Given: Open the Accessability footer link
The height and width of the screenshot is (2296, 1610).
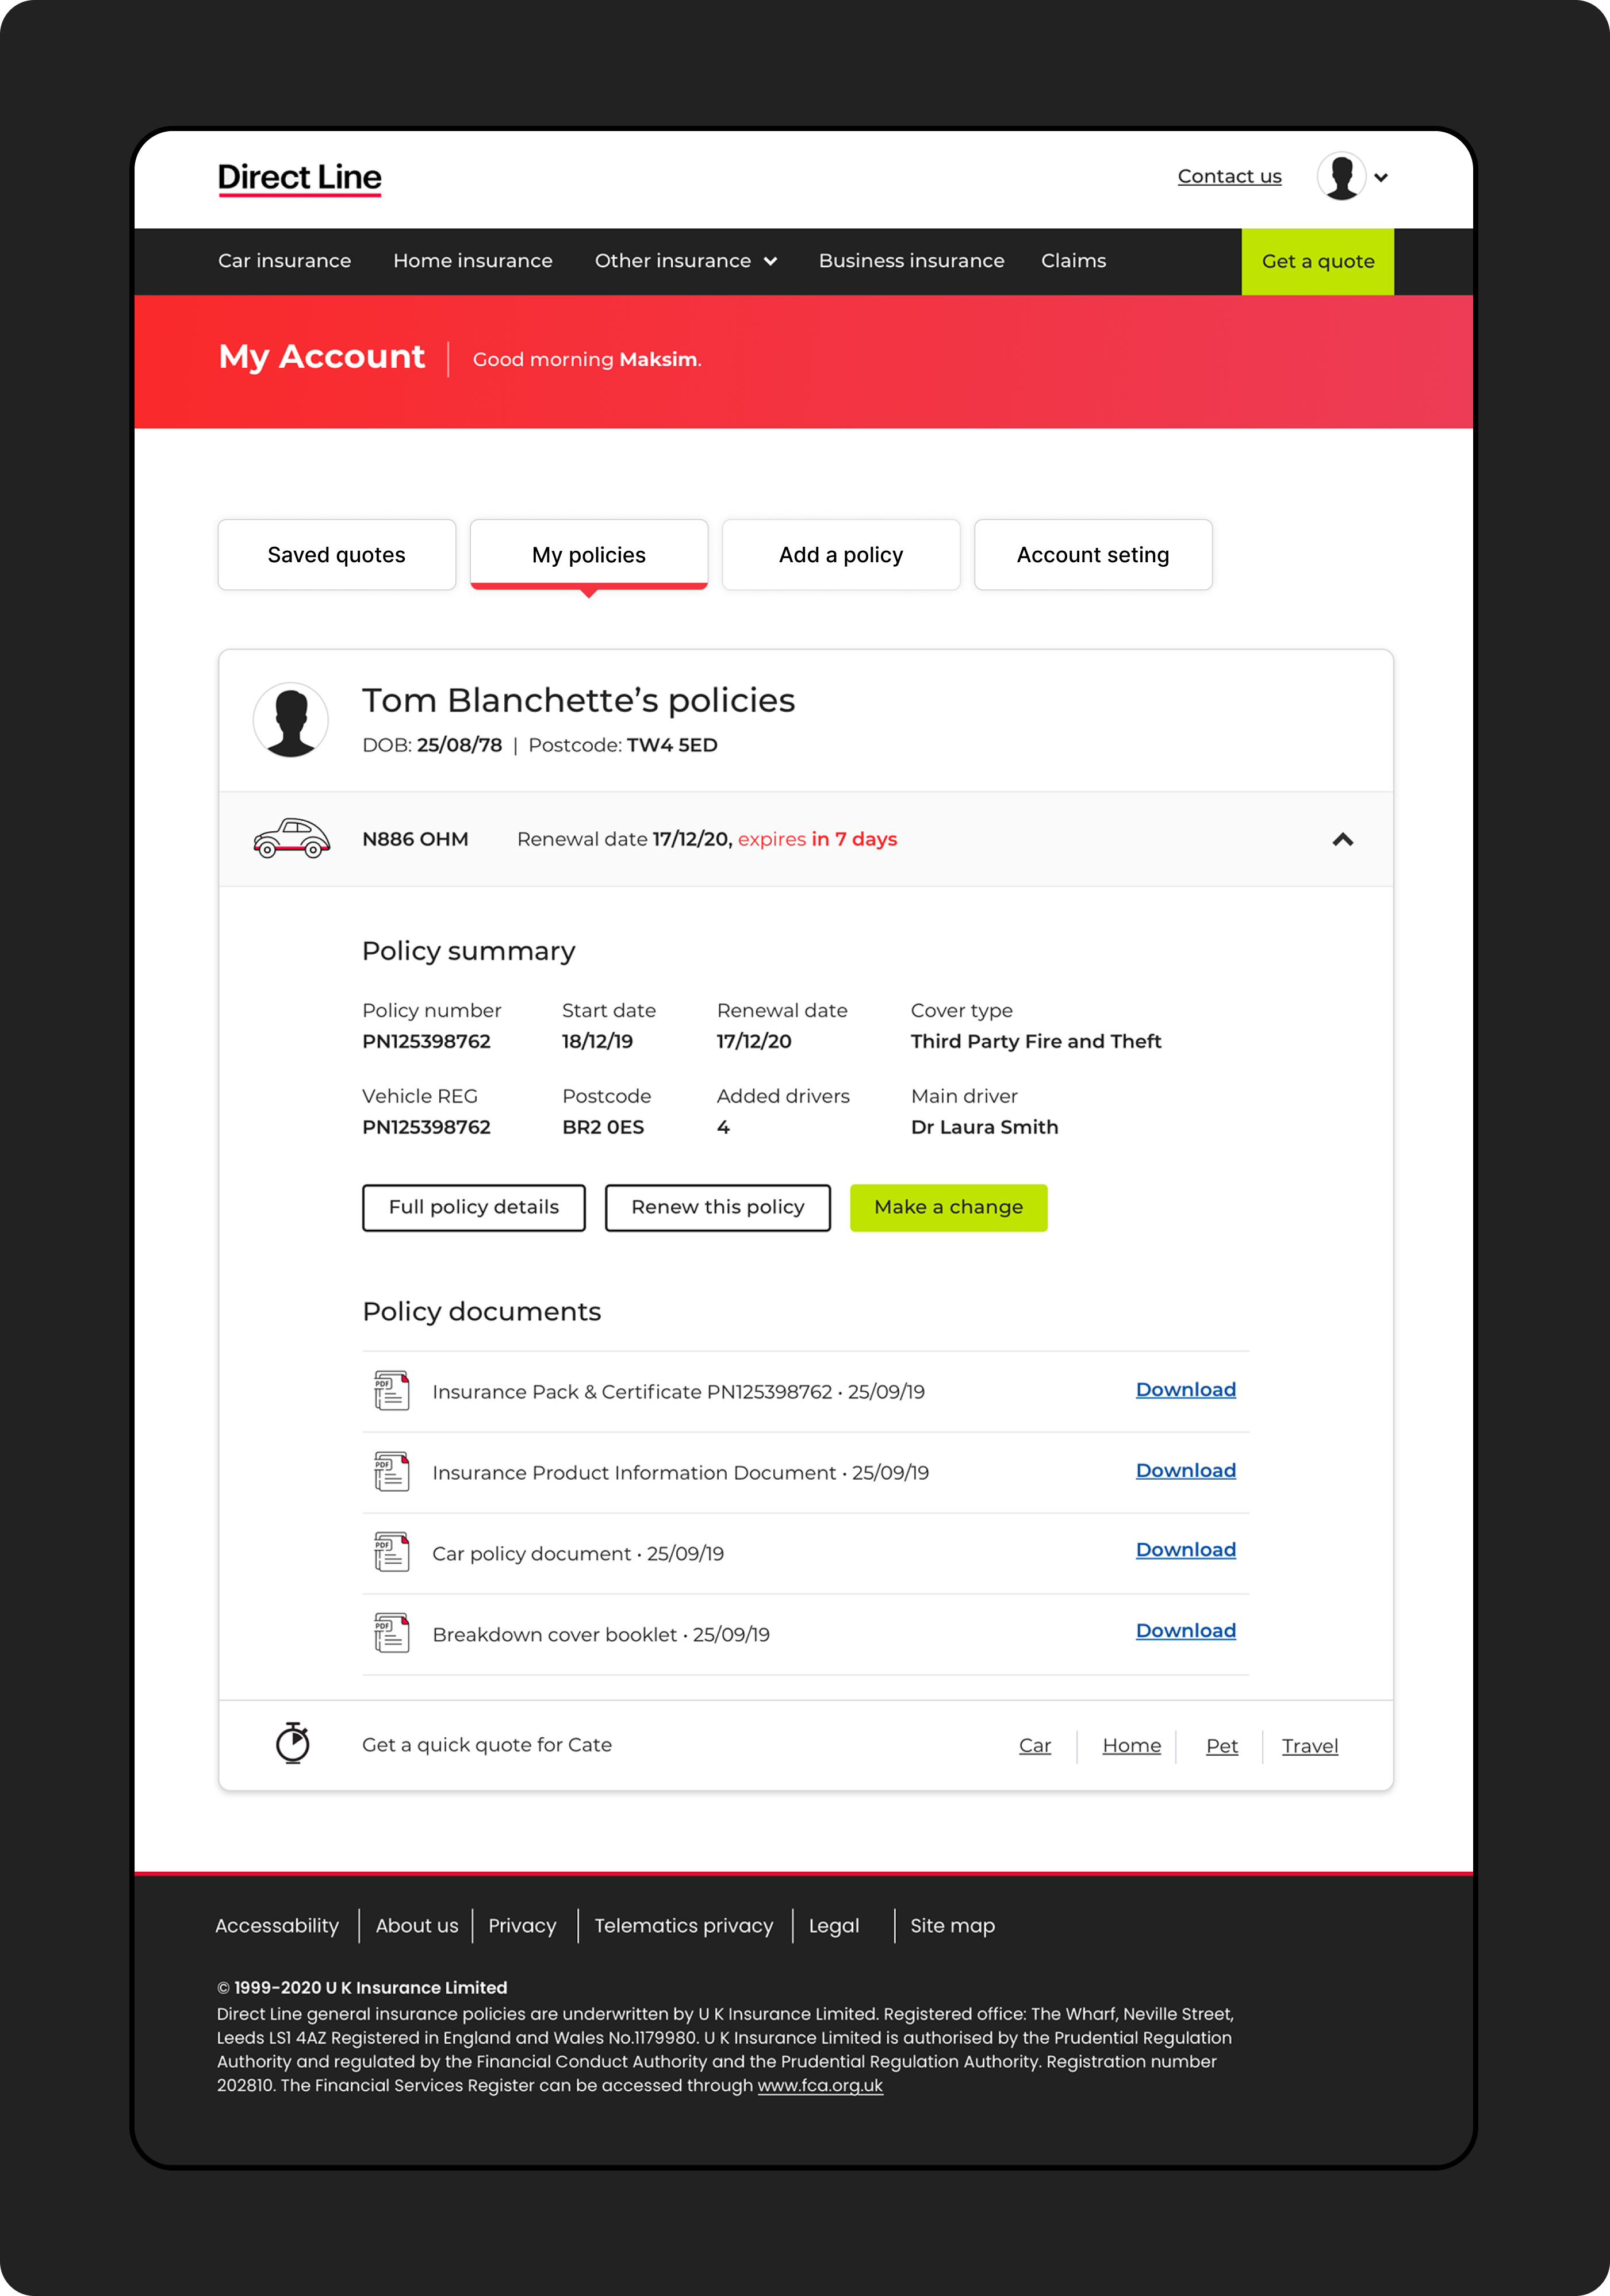Looking at the screenshot, I should point(277,1925).
